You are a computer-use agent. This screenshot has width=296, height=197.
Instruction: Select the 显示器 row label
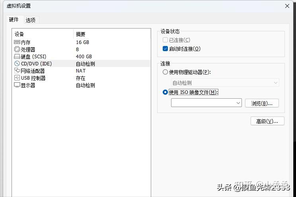click(x=28, y=85)
